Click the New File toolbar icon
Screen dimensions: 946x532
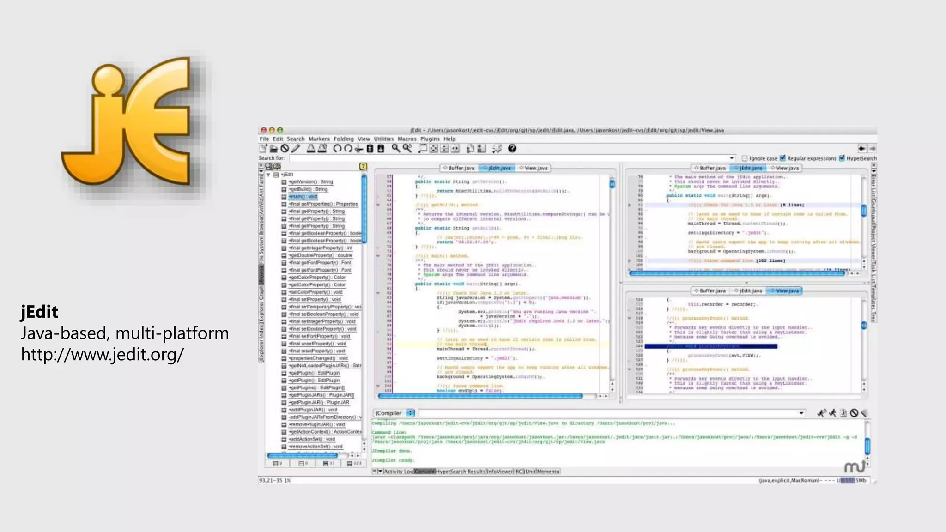263,149
